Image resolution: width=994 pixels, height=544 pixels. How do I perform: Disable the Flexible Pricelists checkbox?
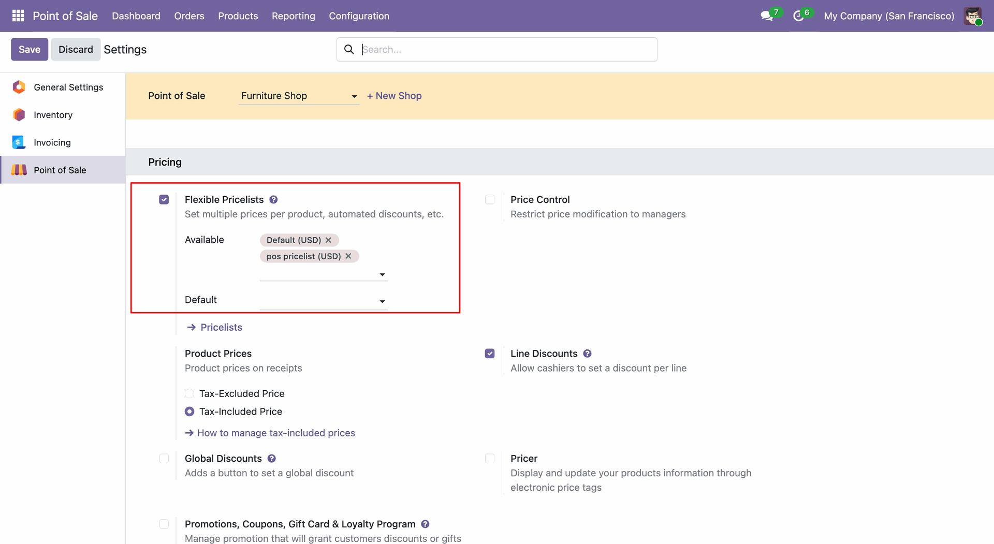pos(164,200)
